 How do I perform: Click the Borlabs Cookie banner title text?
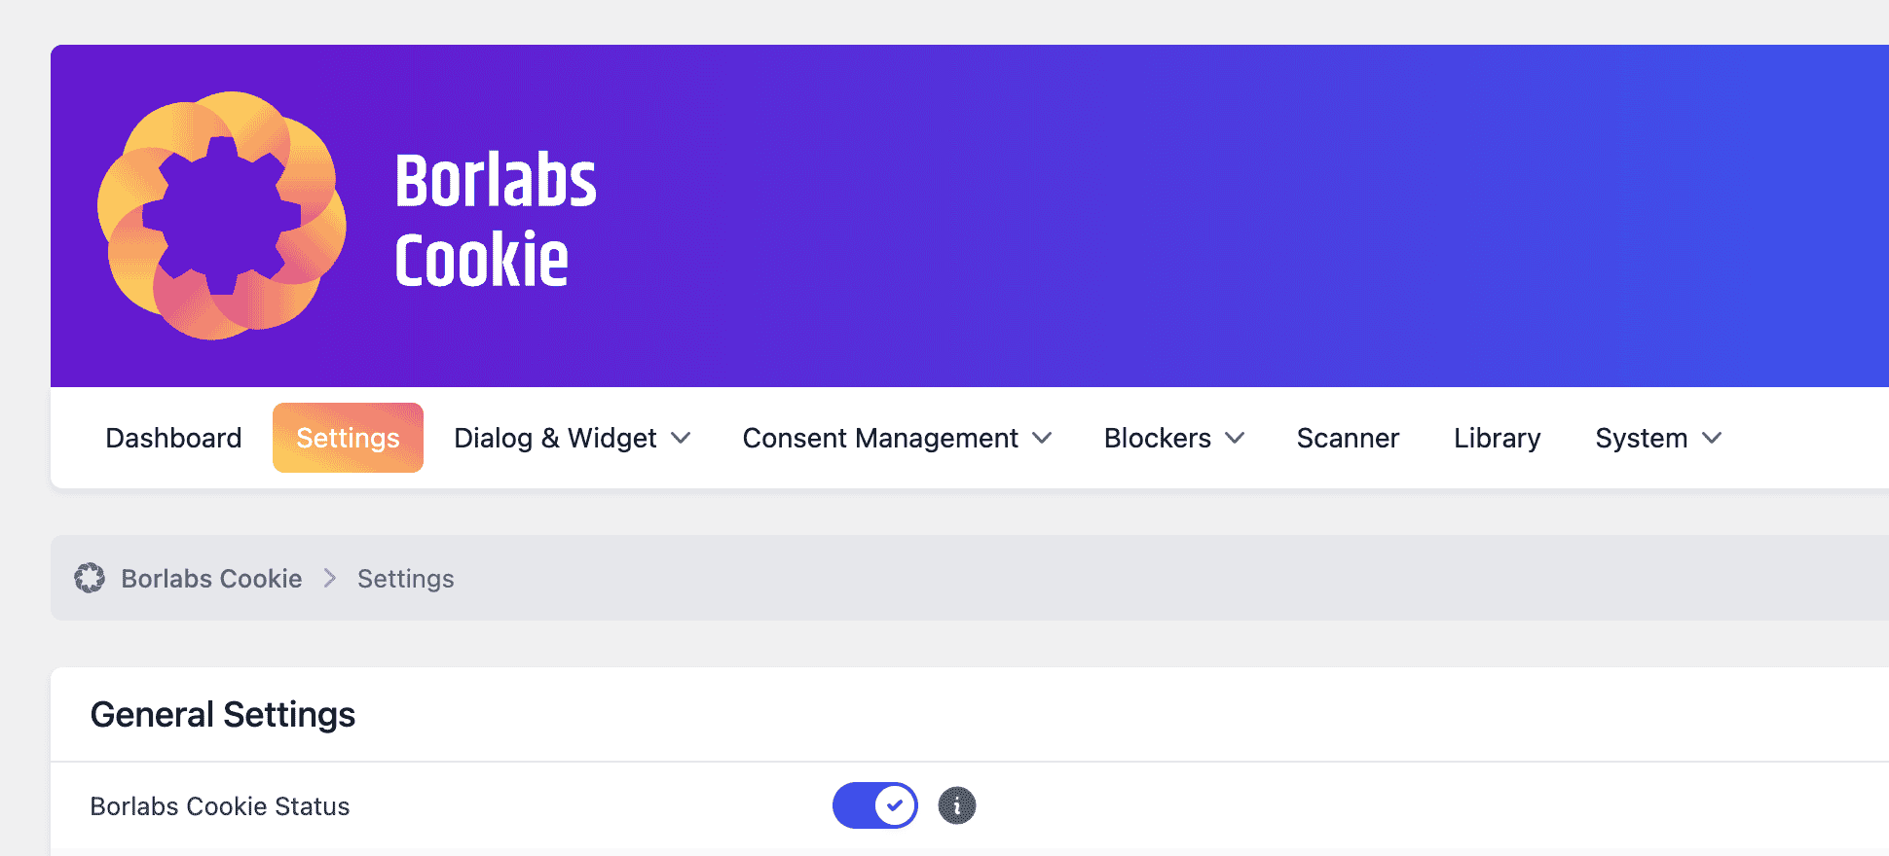(495, 220)
